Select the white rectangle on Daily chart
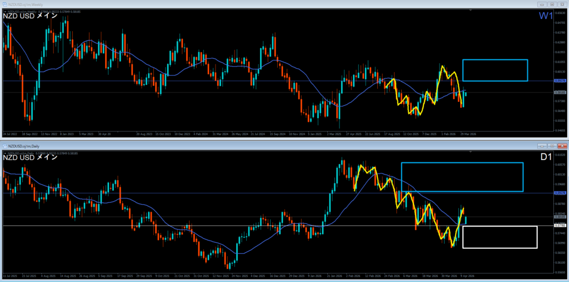 coord(500,237)
